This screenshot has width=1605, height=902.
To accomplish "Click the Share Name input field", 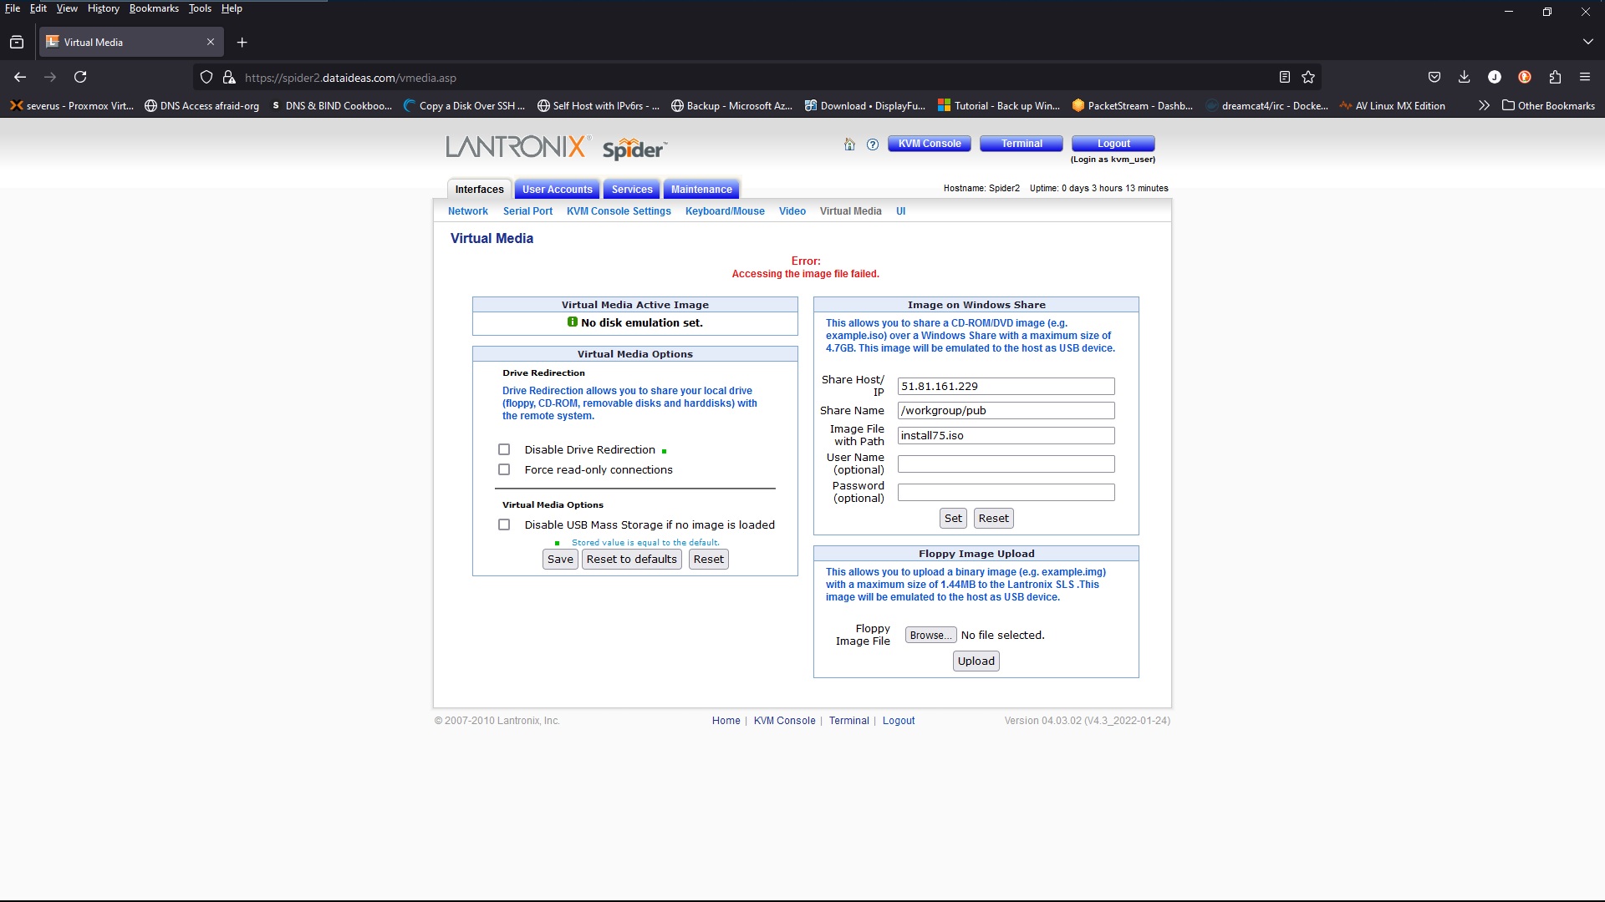I will (1006, 410).
